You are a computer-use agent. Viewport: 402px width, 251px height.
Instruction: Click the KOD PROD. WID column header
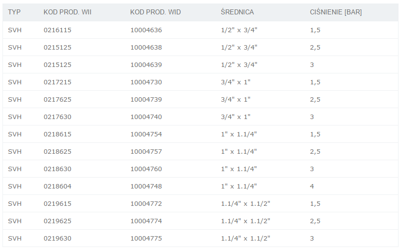pos(155,12)
